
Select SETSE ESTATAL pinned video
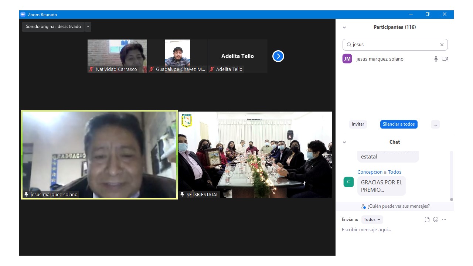255,155
